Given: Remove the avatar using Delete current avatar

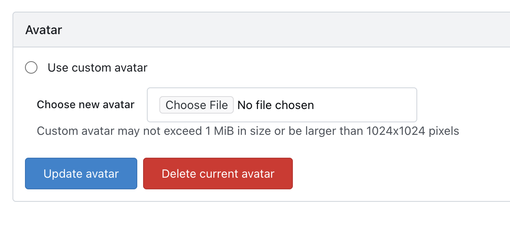Looking at the screenshot, I should pyautogui.click(x=218, y=174).
